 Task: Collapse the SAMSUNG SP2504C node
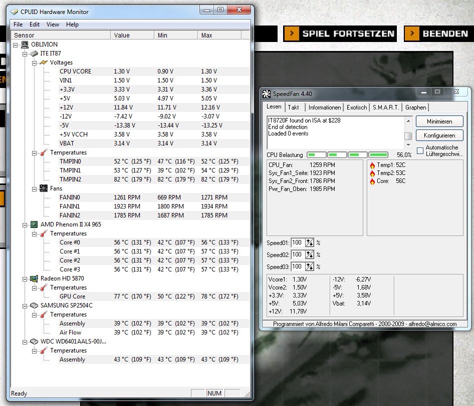[x=25, y=306]
